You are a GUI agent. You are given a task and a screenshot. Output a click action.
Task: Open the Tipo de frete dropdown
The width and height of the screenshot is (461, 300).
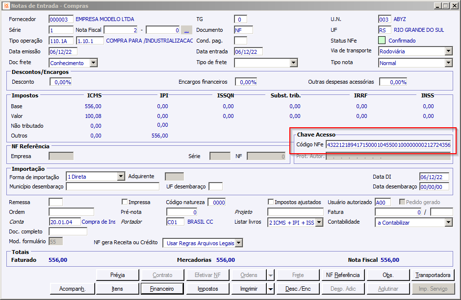(x=293, y=63)
